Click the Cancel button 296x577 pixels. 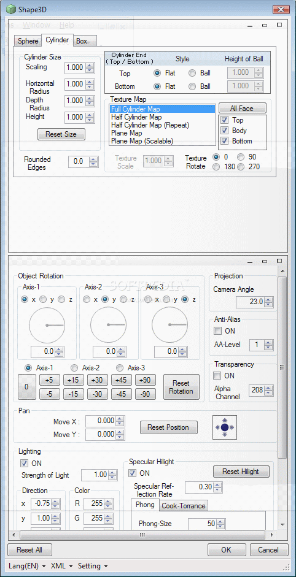(269, 550)
